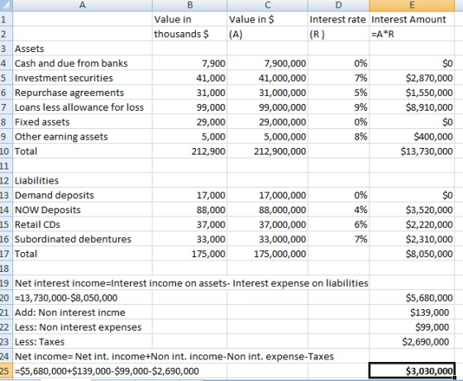Click value 7,900 in column B
Viewport: 463px width, 381px height.
190,63
